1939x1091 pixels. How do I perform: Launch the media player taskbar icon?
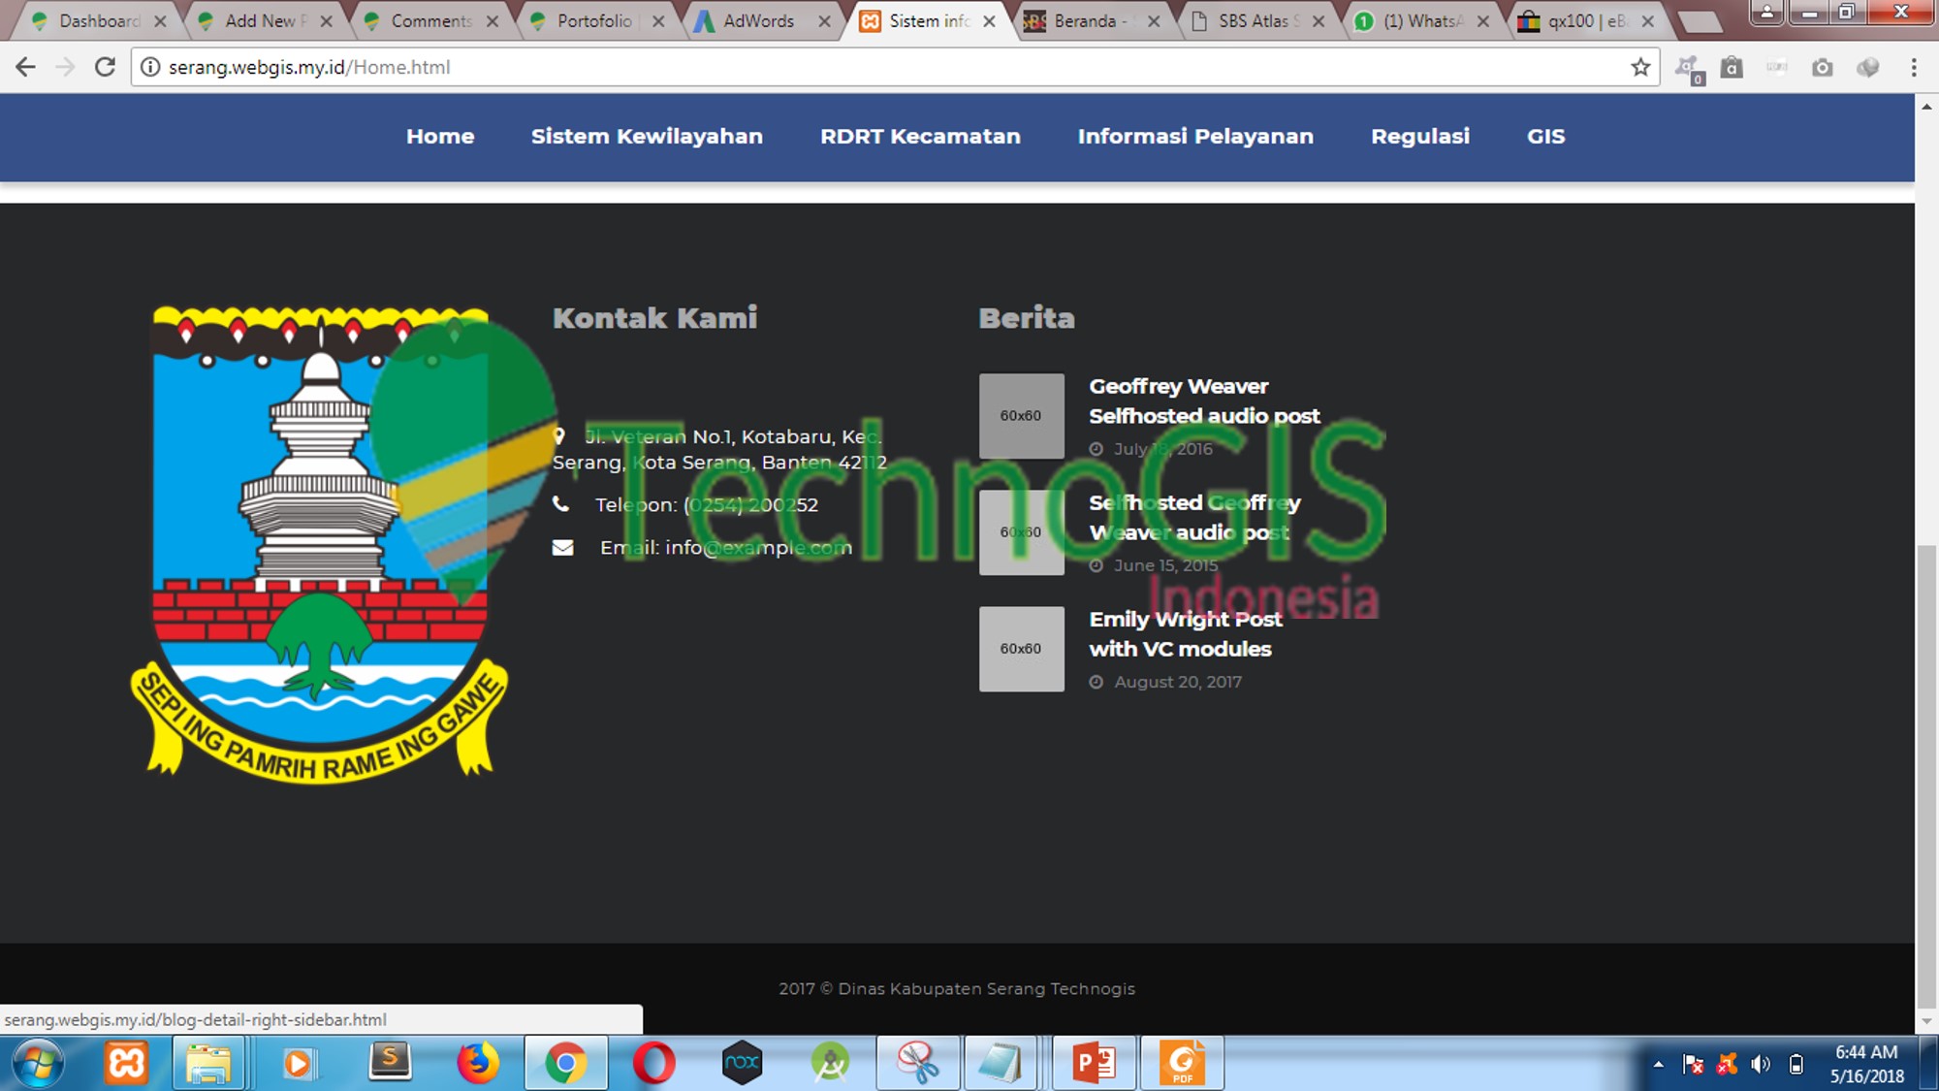click(298, 1064)
